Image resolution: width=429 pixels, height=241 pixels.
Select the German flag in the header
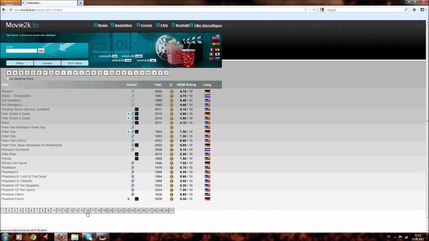click(216, 43)
